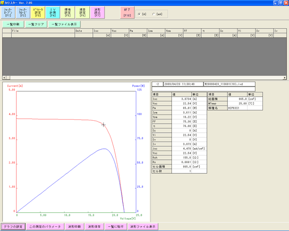289x231 pixels.
Task: Click the list's horizontal scrollbar
Action: pyautogui.click(x=144, y=77)
